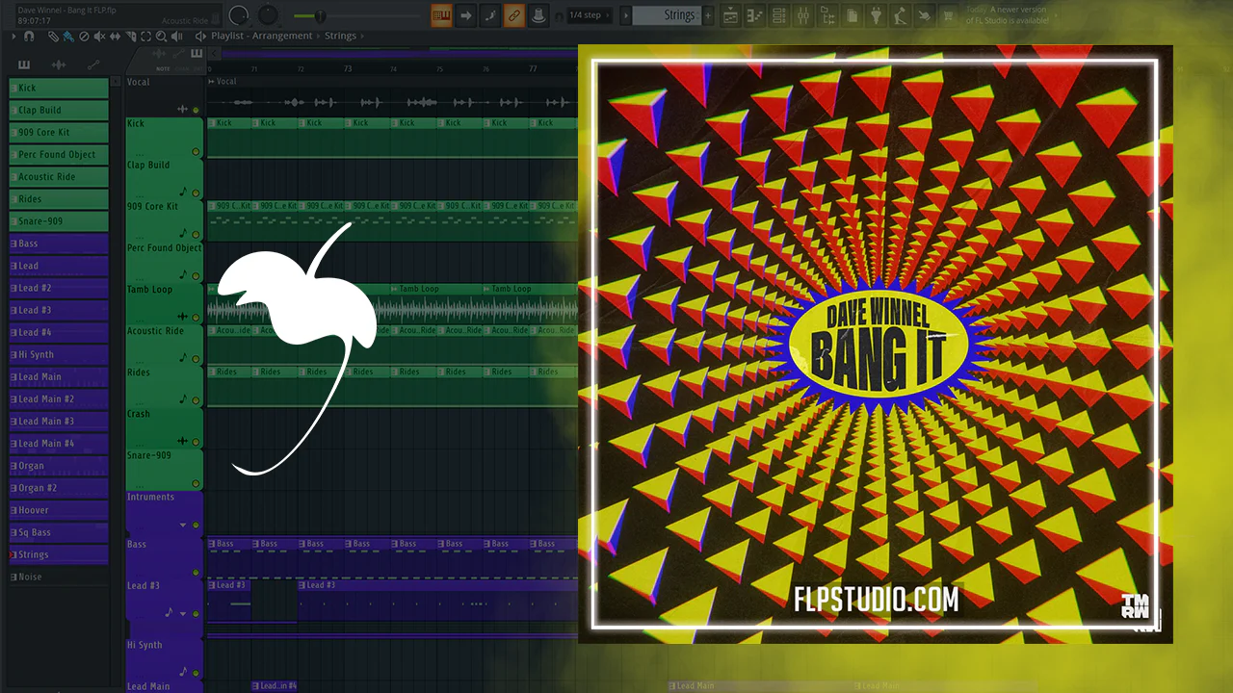The height and width of the screenshot is (693, 1233).
Task: Open the plugin picker plug icon
Action: (x=876, y=15)
